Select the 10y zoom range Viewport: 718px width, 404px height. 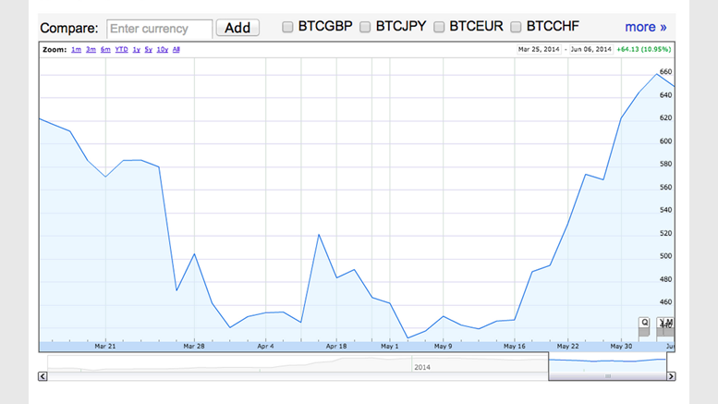162,50
